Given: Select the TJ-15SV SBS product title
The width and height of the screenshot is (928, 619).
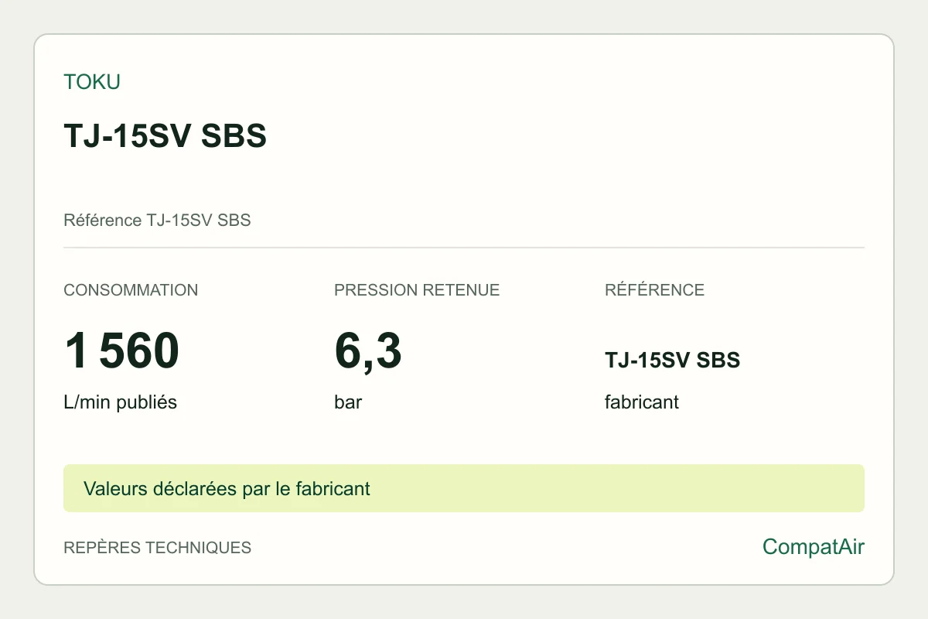Looking at the screenshot, I should 165,137.
